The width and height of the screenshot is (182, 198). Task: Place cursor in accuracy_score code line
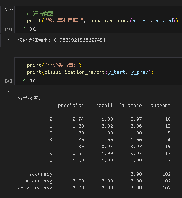coord(103,21)
